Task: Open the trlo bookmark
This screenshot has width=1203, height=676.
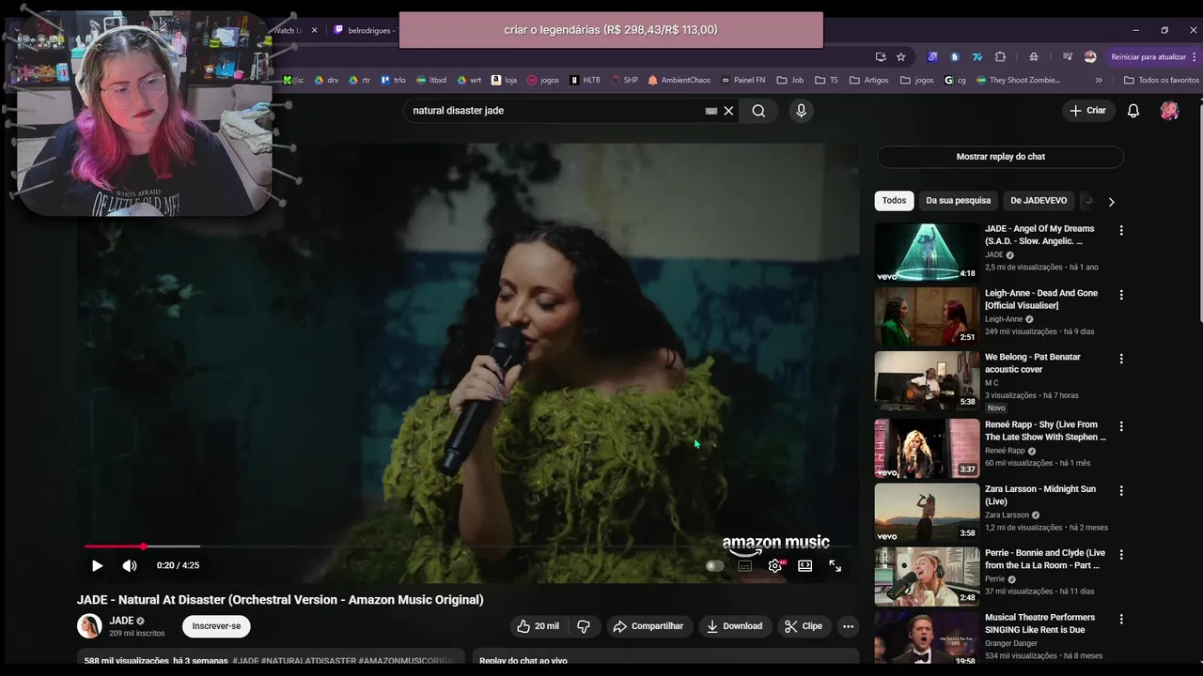Action: 394,80
